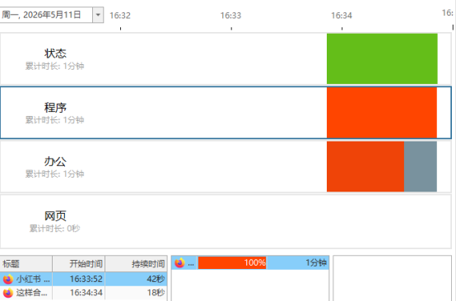This screenshot has width=456, height=301.
Task: Select the dark orange segment in 办公 row
Action: [365, 166]
